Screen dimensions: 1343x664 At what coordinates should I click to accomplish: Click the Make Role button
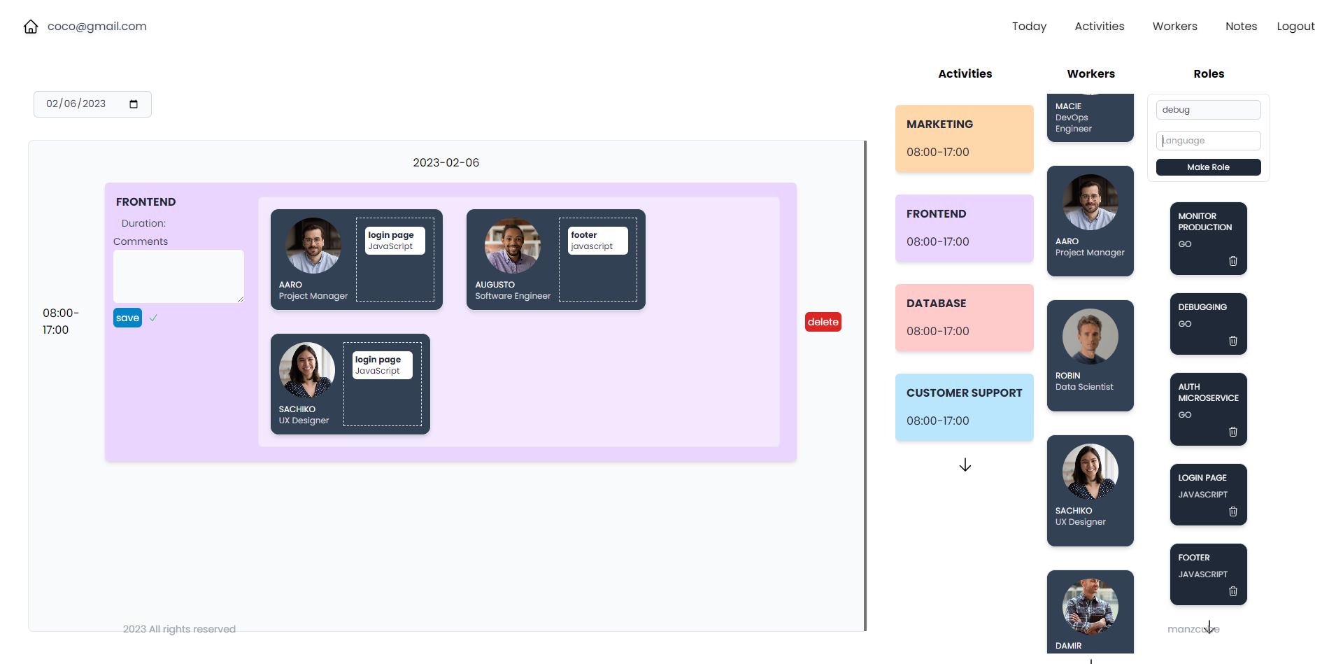tap(1209, 167)
